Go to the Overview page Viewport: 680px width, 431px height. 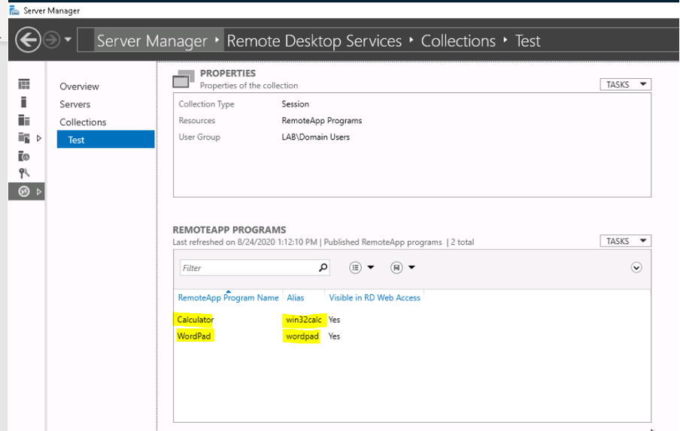(80, 86)
